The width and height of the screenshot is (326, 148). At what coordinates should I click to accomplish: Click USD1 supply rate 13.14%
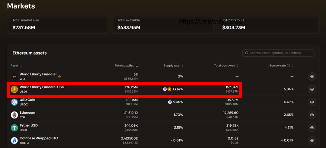pos(177,89)
